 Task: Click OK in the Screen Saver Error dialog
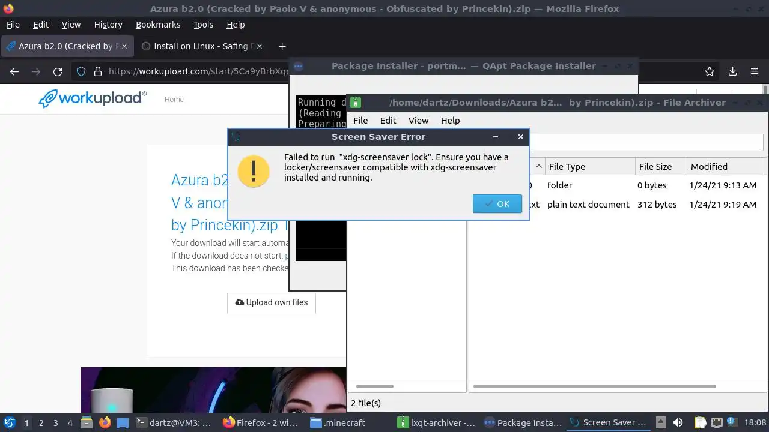(x=497, y=204)
